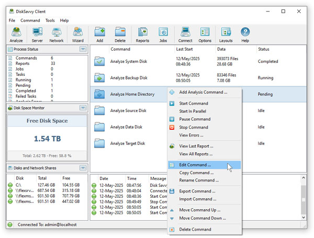The width and height of the screenshot is (314, 238).
Task: Click the Analyze Data Disk folder icon
Action: pyautogui.click(x=99, y=127)
